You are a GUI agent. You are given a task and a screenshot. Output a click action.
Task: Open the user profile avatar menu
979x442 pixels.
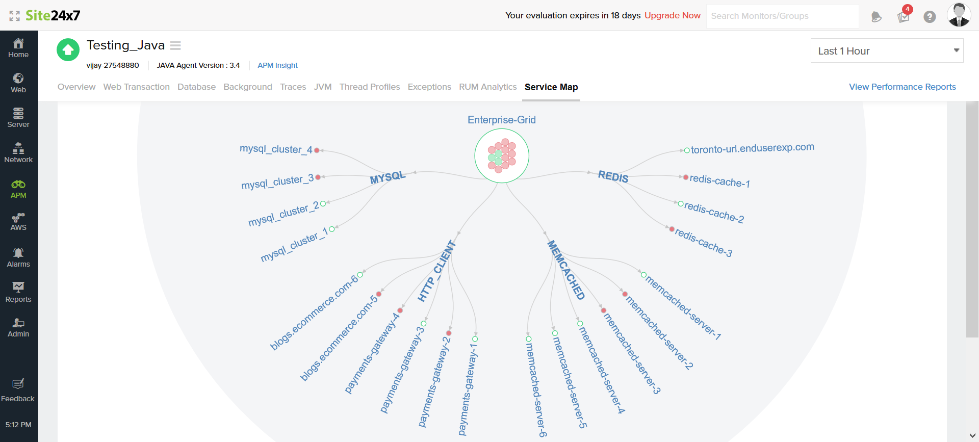(959, 15)
